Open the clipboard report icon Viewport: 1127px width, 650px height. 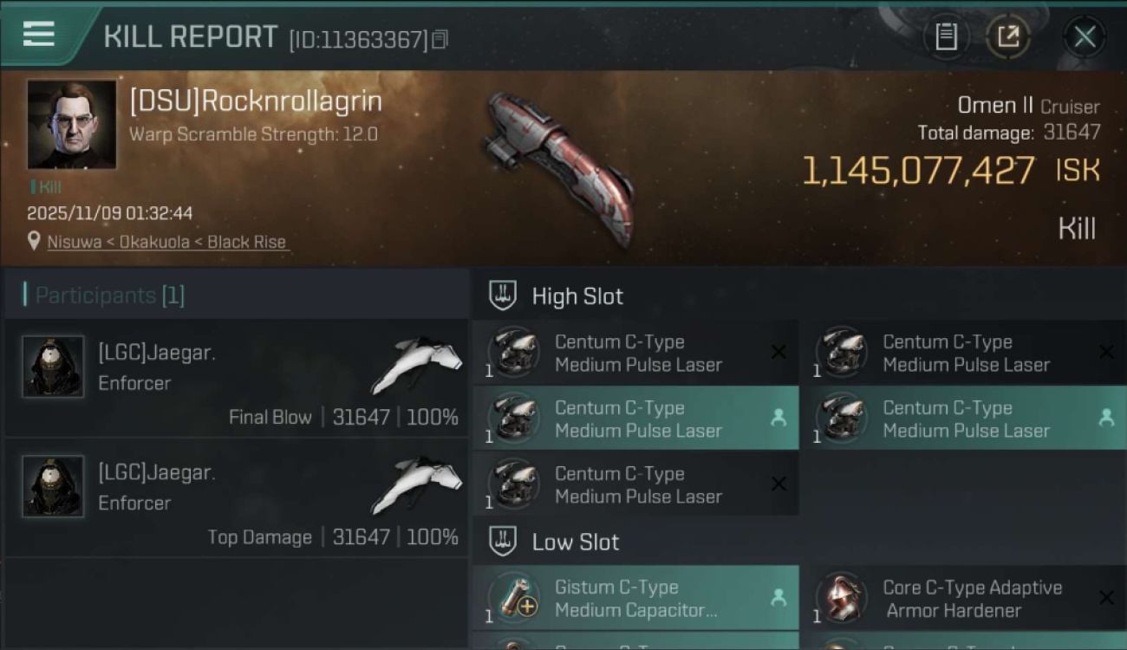(x=946, y=36)
